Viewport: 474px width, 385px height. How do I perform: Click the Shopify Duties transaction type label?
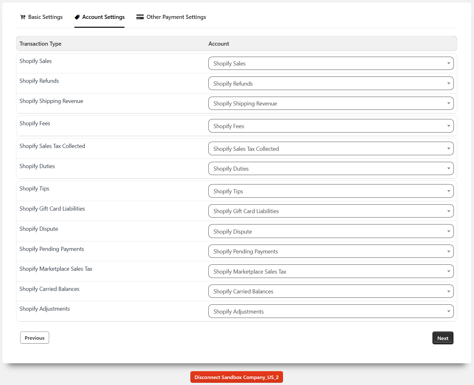(x=37, y=166)
